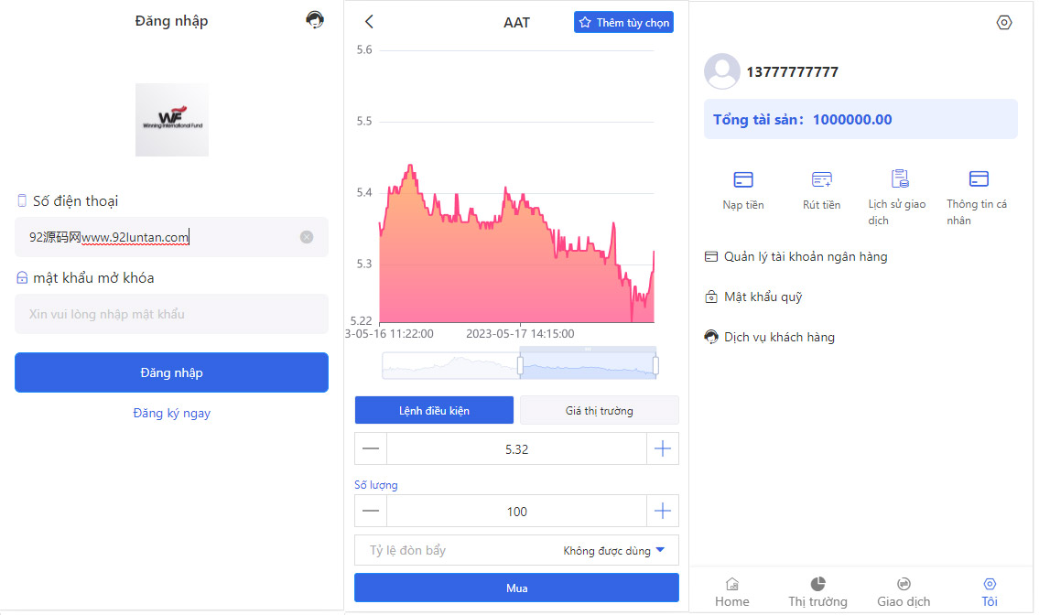
Task: Open Thông tin cá nhân icon
Action: coord(979,179)
